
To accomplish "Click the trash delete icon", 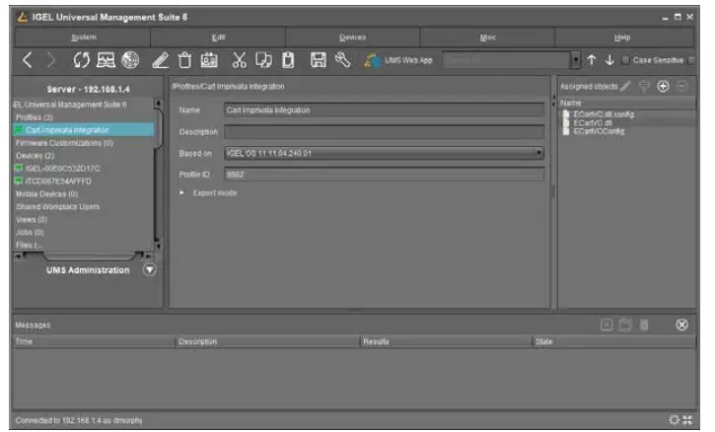I will [x=184, y=60].
